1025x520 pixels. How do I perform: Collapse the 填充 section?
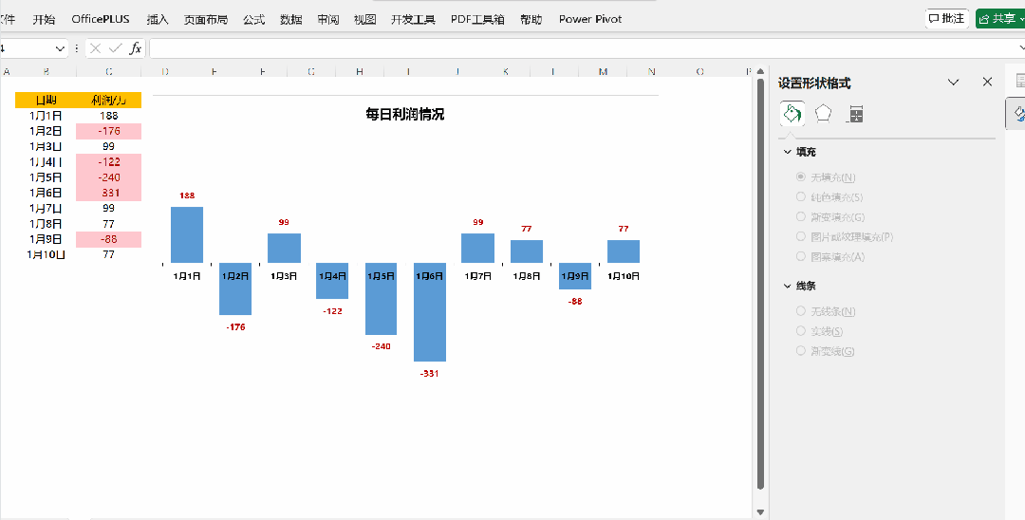tap(788, 152)
